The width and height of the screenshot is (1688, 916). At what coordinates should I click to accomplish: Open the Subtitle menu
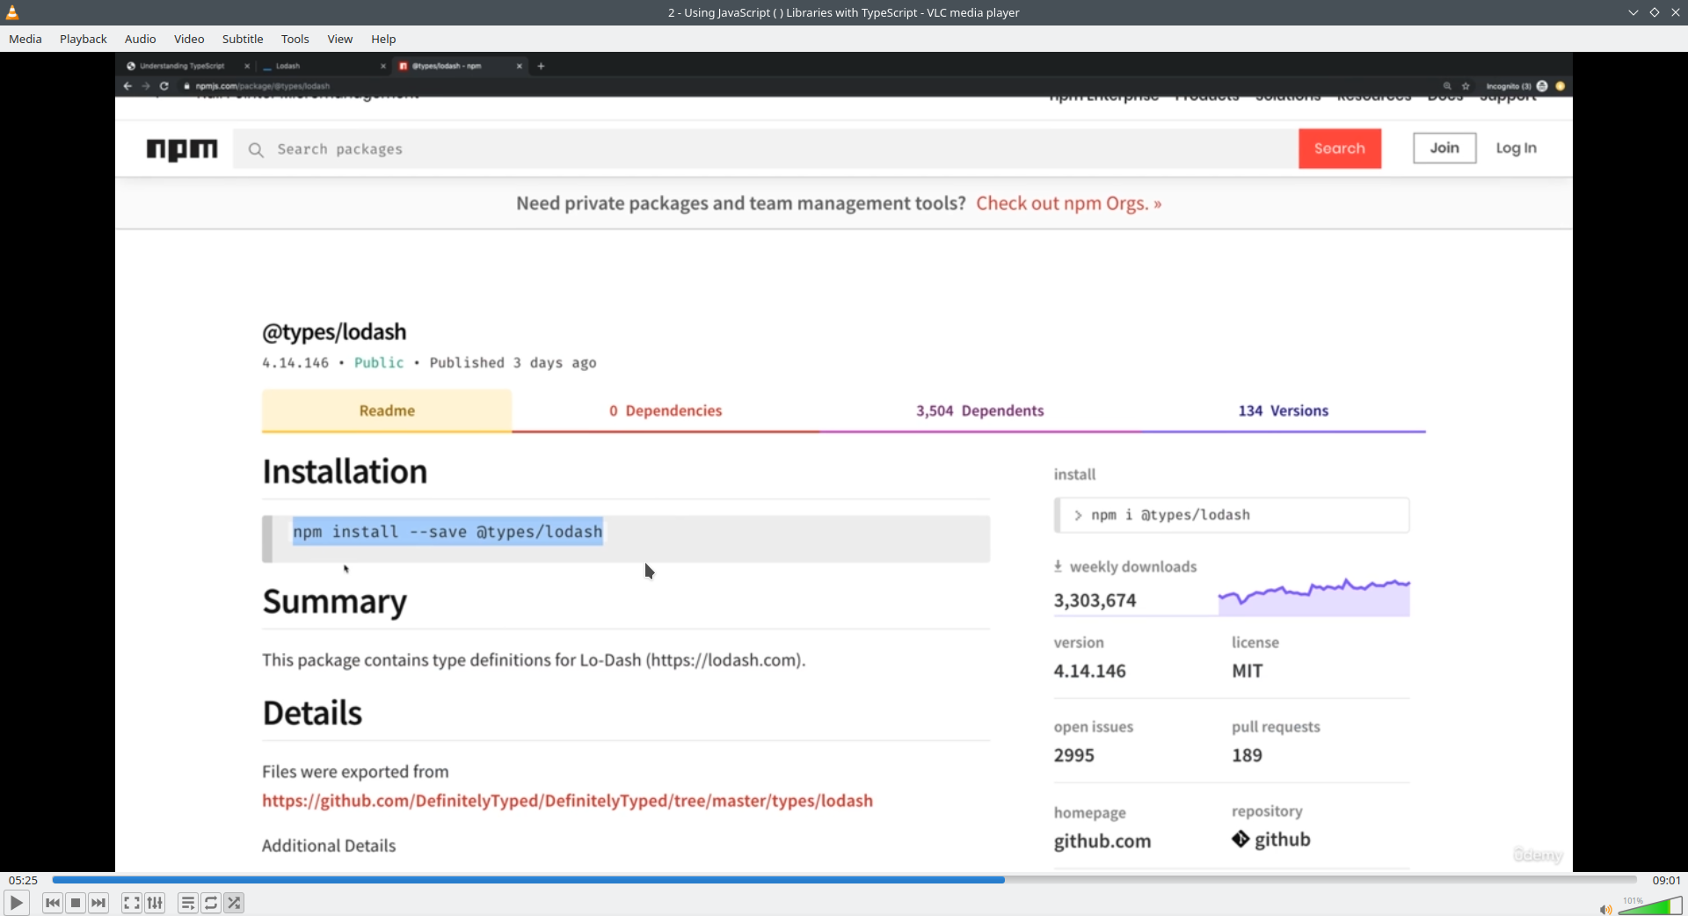pyautogui.click(x=243, y=39)
